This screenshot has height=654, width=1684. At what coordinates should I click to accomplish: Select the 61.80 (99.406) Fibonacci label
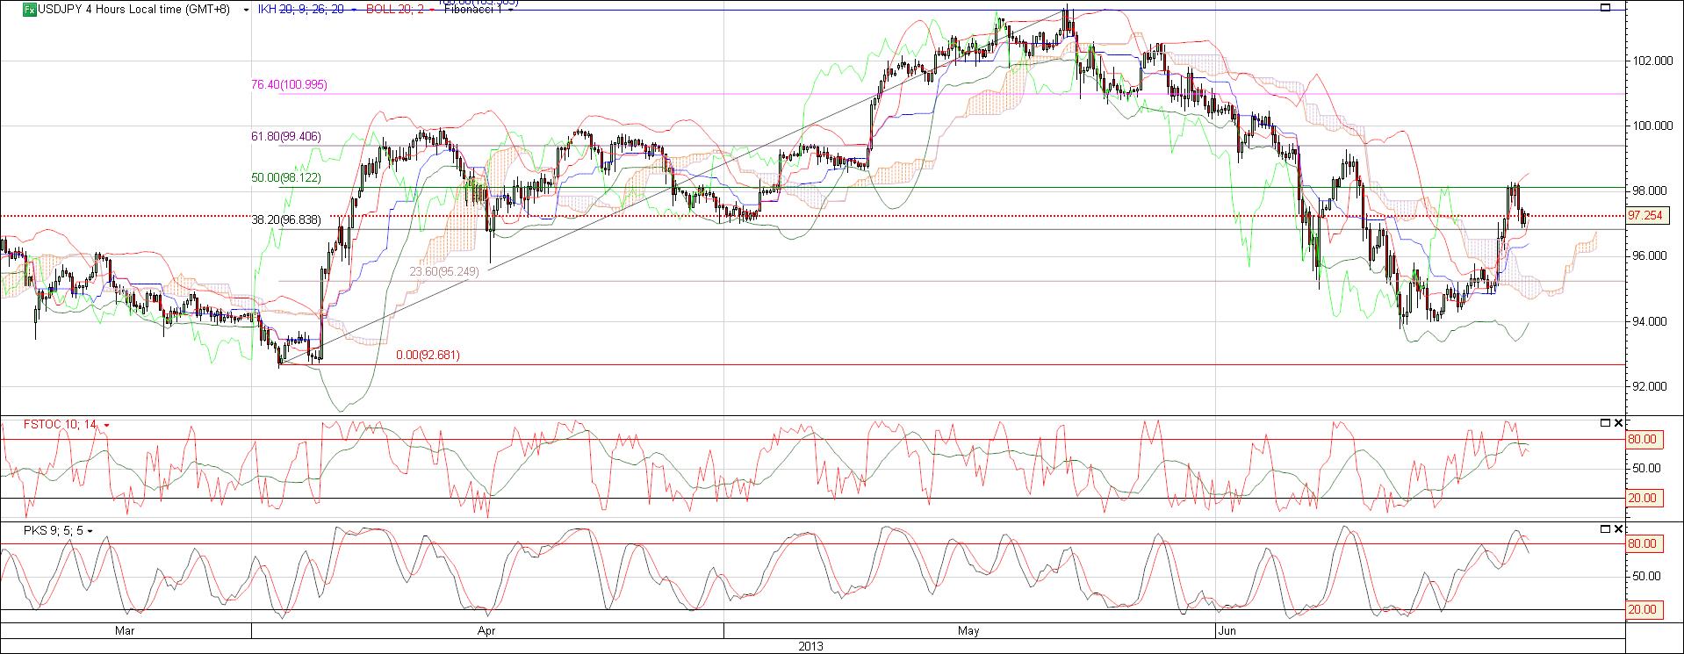[286, 137]
